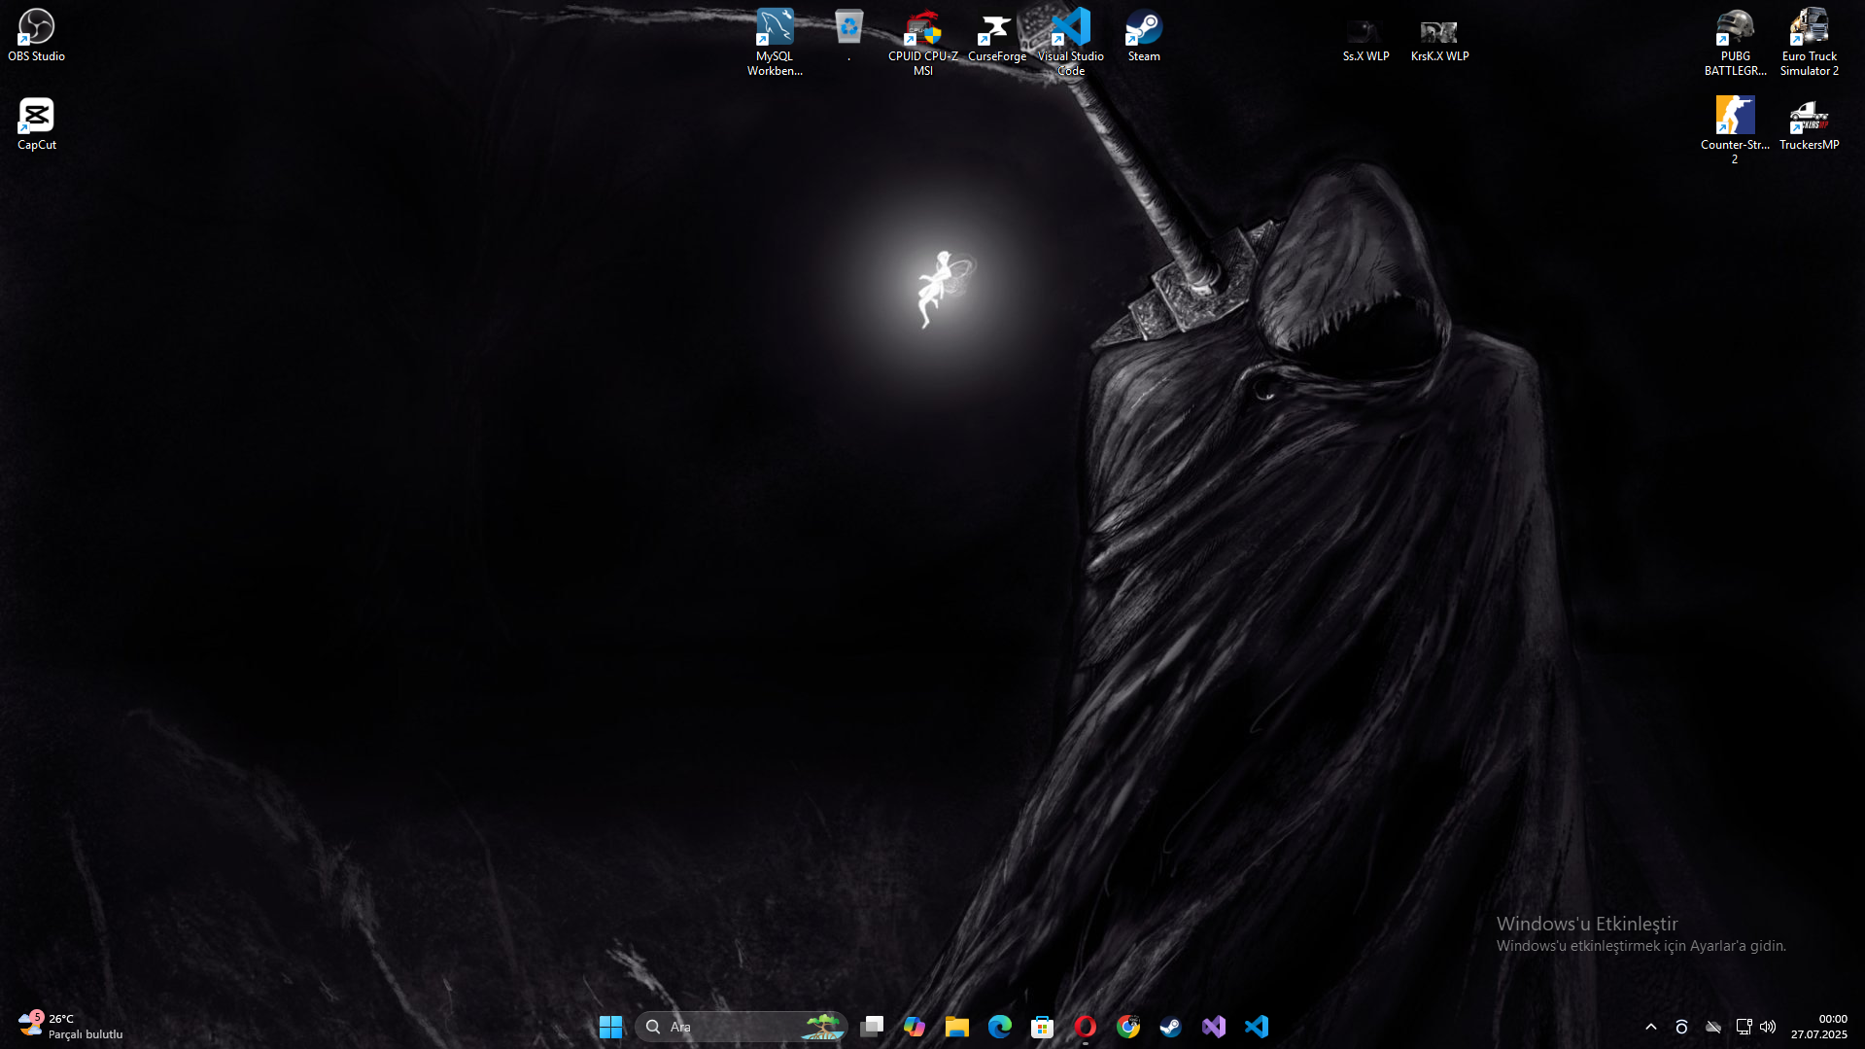
Task: Open the clock showing 00:00 27.07.2025
Action: click(1819, 1027)
